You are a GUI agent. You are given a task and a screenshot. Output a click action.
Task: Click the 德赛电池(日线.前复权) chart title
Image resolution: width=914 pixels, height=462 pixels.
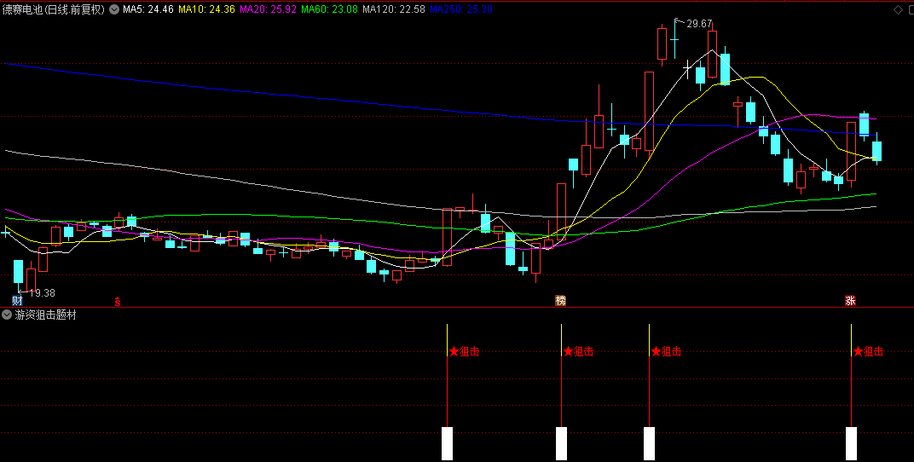click(54, 9)
